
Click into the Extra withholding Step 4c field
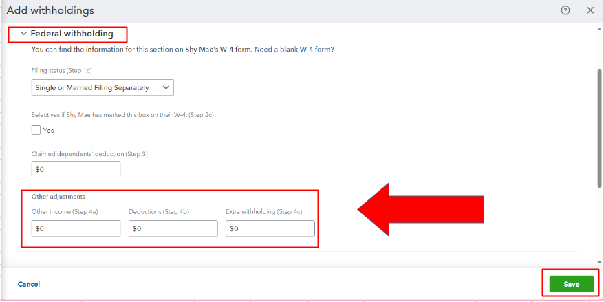(x=270, y=228)
